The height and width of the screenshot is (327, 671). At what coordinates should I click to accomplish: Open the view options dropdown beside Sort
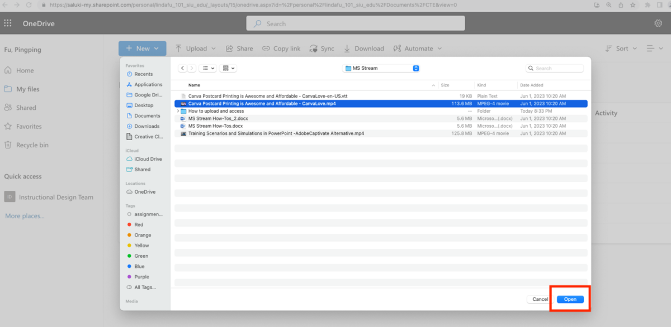(x=654, y=49)
